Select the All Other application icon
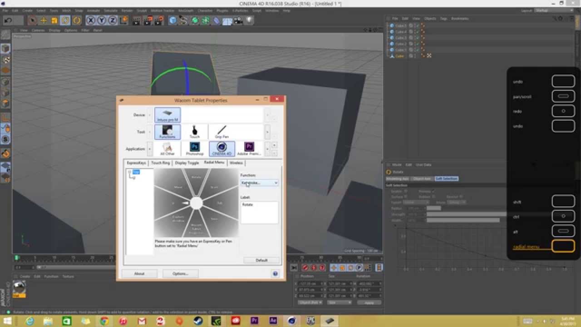The height and width of the screenshot is (327, 581). 167,149
